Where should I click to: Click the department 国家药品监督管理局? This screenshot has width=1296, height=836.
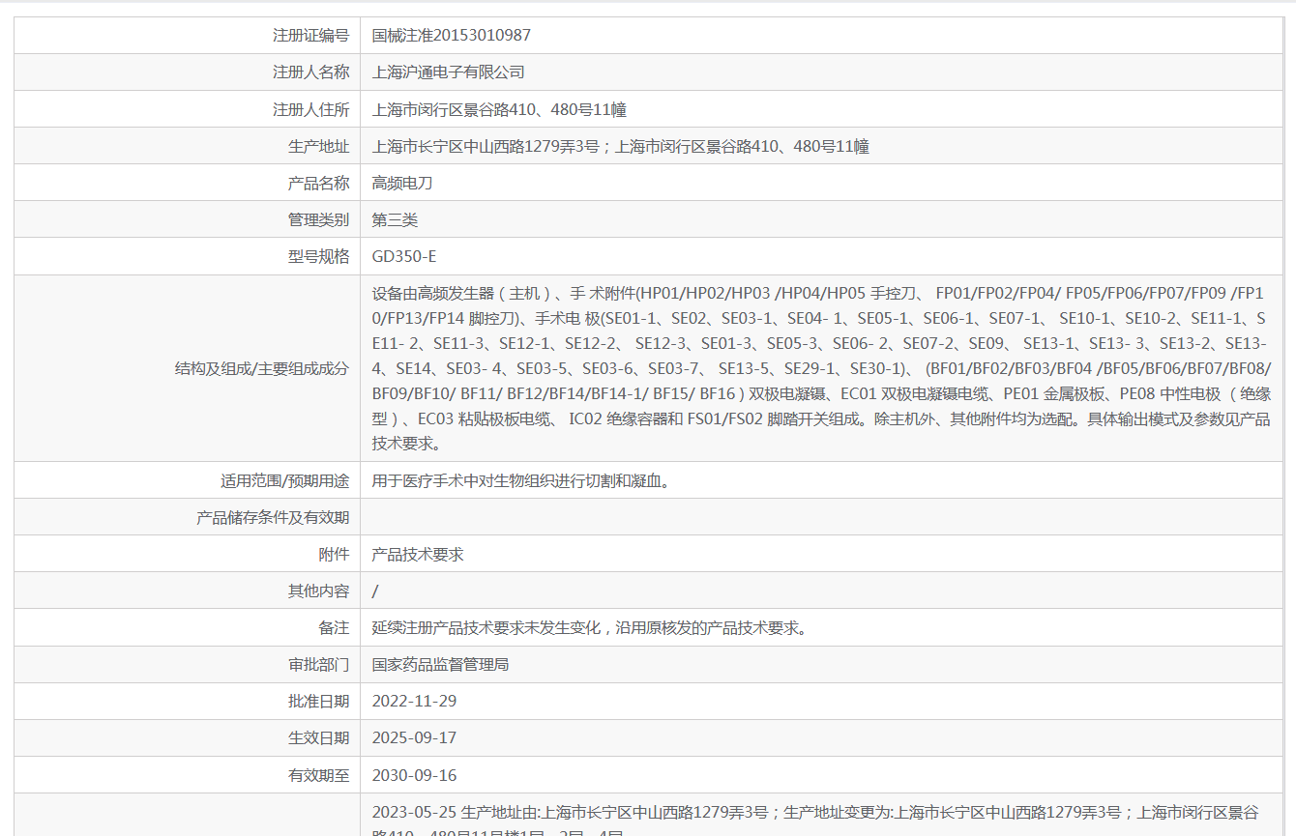[x=440, y=664]
